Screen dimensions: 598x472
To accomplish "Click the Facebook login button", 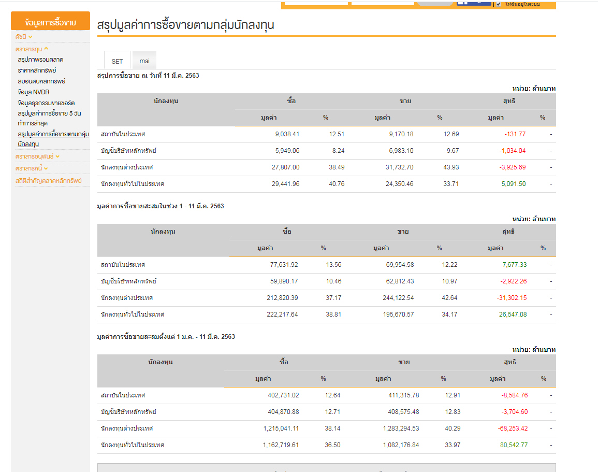I will point(474,4).
